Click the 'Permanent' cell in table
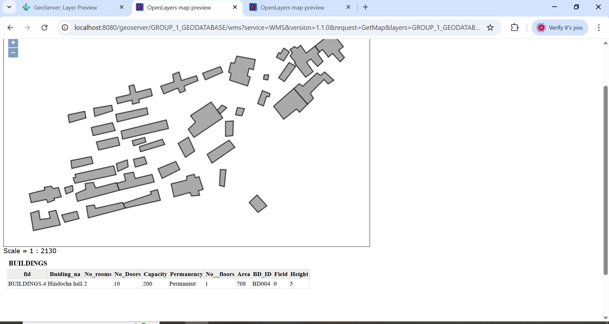 tap(186, 284)
